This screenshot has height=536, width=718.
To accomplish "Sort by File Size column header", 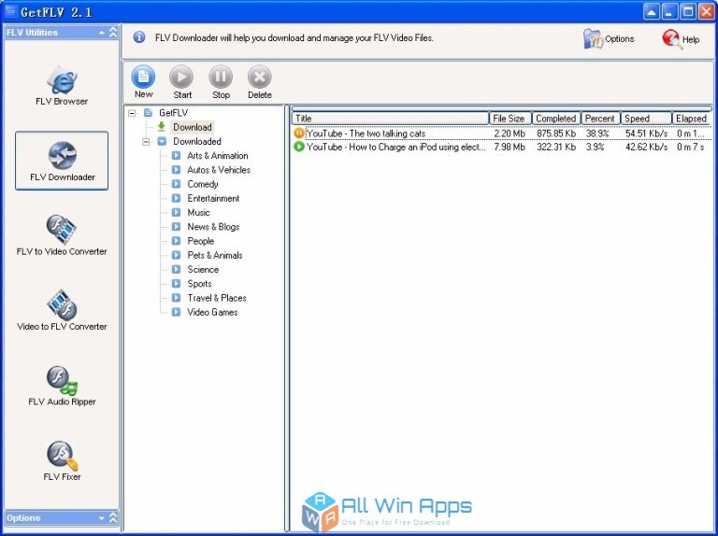I will click(510, 119).
